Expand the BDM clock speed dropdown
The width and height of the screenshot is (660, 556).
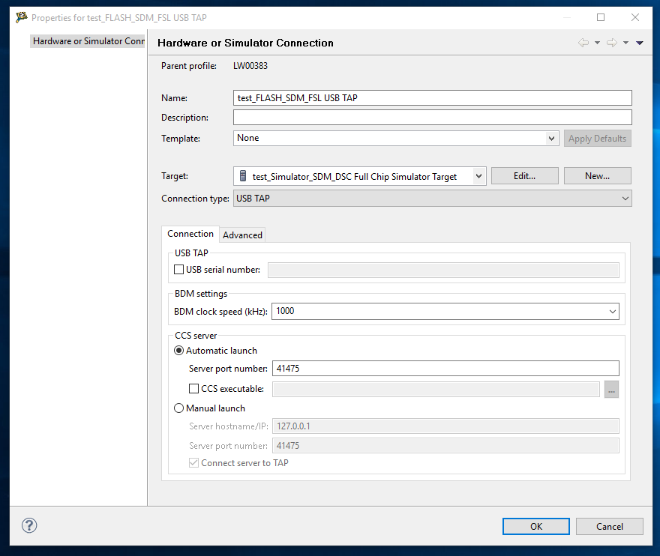click(612, 311)
